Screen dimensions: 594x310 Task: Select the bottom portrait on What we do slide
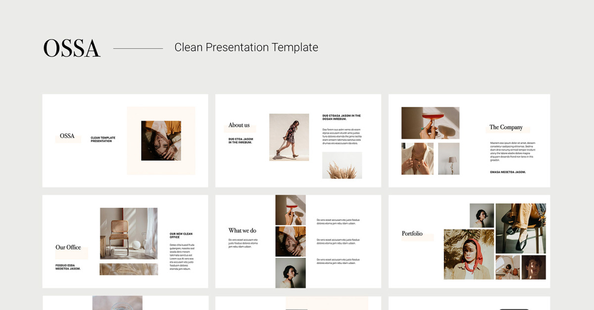coord(291,273)
